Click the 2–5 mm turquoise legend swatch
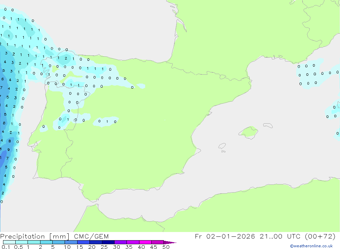This screenshot has width=340, height=249. (46, 242)
